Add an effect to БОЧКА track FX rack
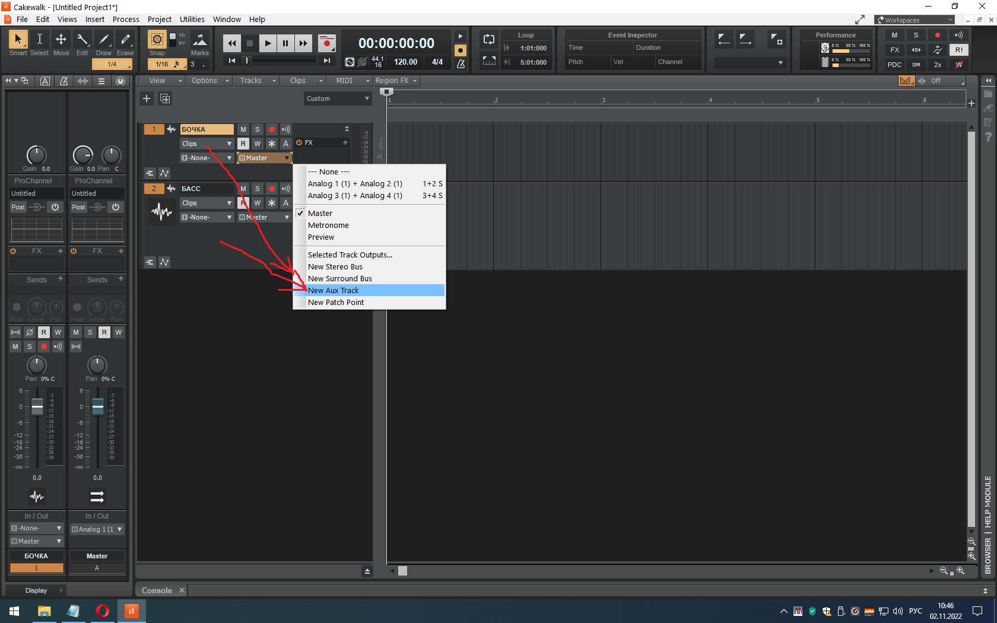 [345, 142]
